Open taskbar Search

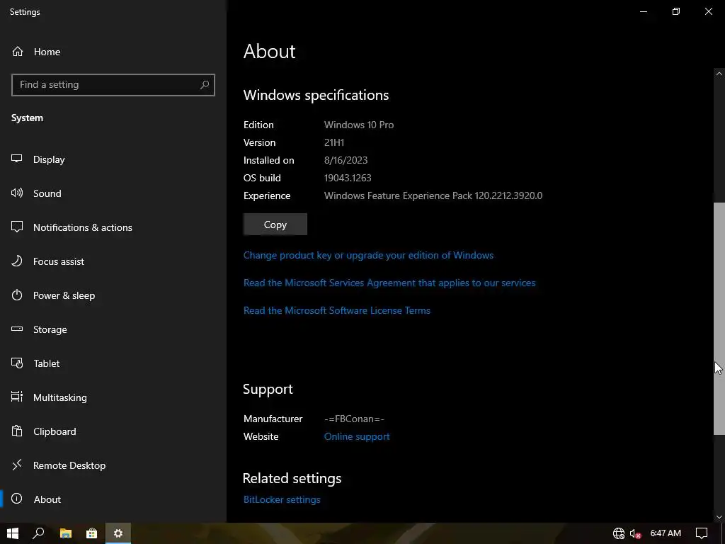[38, 533]
